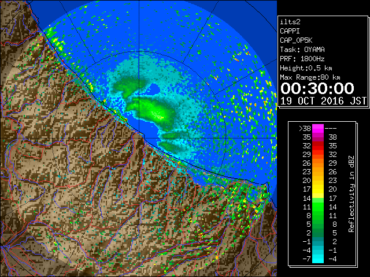Viewport: 370px width, 277px height.
Task: Click the large '00:30:00' timestamp
Action: coord(317,88)
